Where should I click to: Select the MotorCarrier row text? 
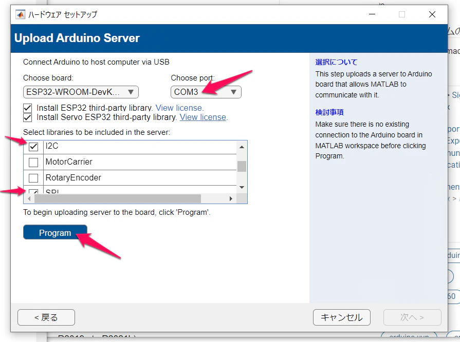tap(69, 162)
